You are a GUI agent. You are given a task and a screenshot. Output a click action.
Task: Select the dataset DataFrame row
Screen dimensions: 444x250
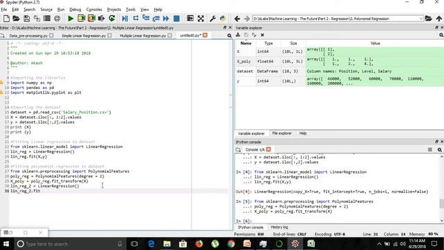[340, 71]
